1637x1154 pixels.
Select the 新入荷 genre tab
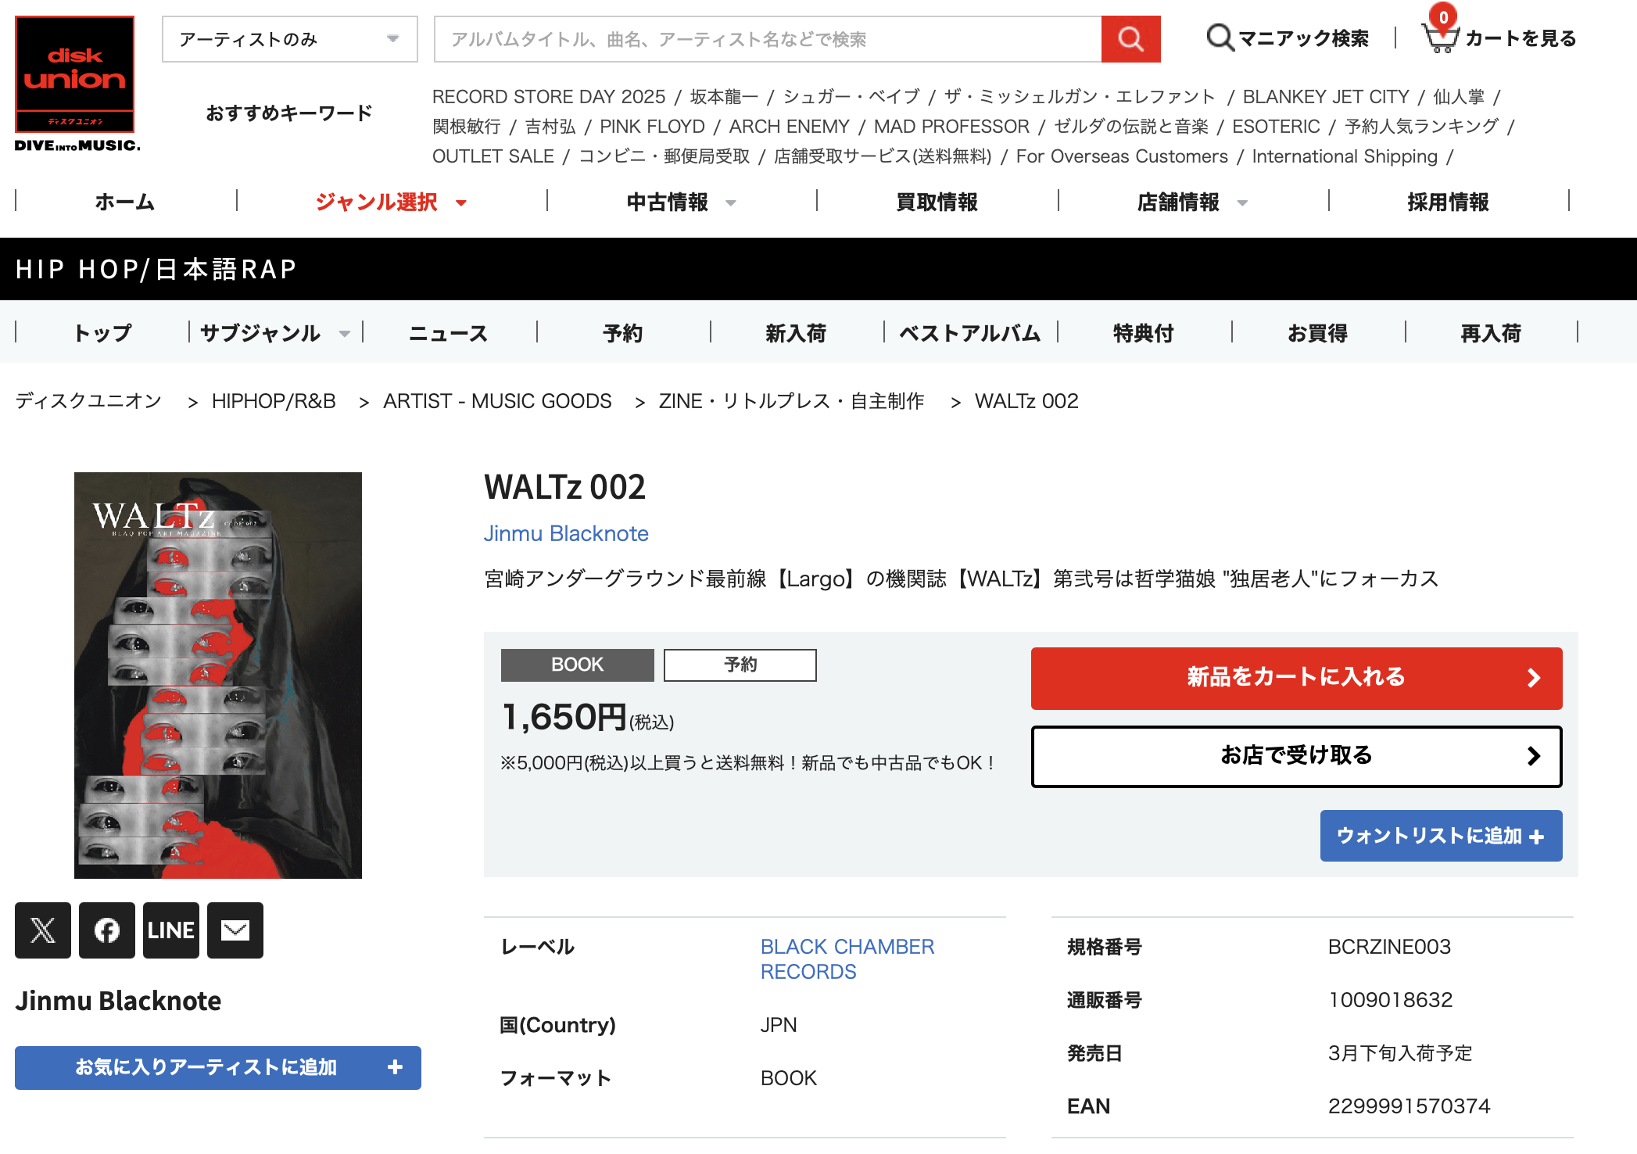click(796, 333)
